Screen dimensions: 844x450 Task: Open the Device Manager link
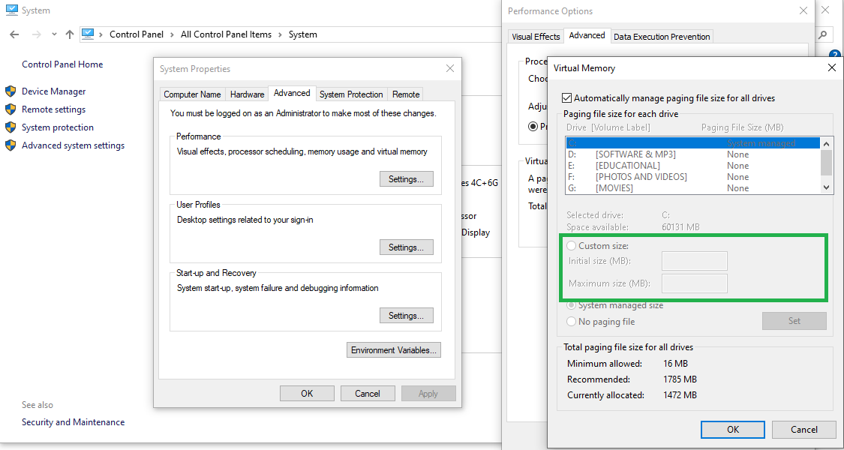(53, 91)
